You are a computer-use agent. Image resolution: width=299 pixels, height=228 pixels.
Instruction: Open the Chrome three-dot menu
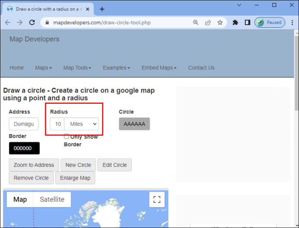[292, 22]
